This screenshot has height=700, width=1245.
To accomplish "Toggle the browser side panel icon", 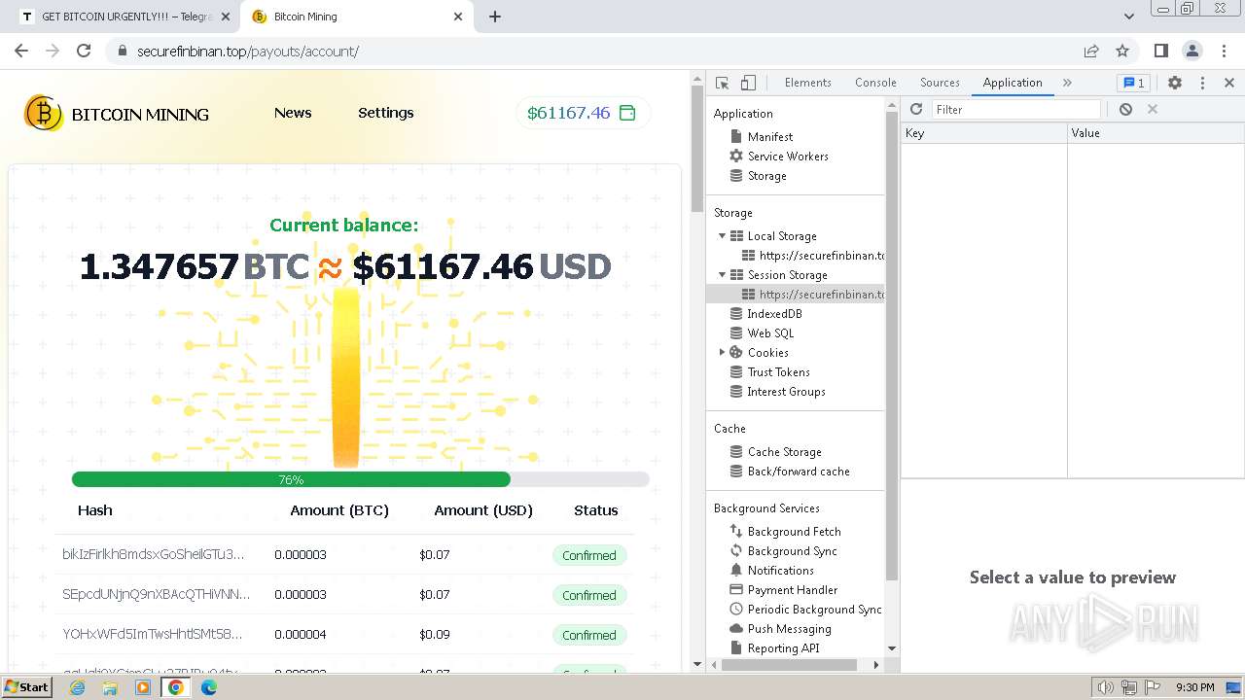I will pos(1161,51).
